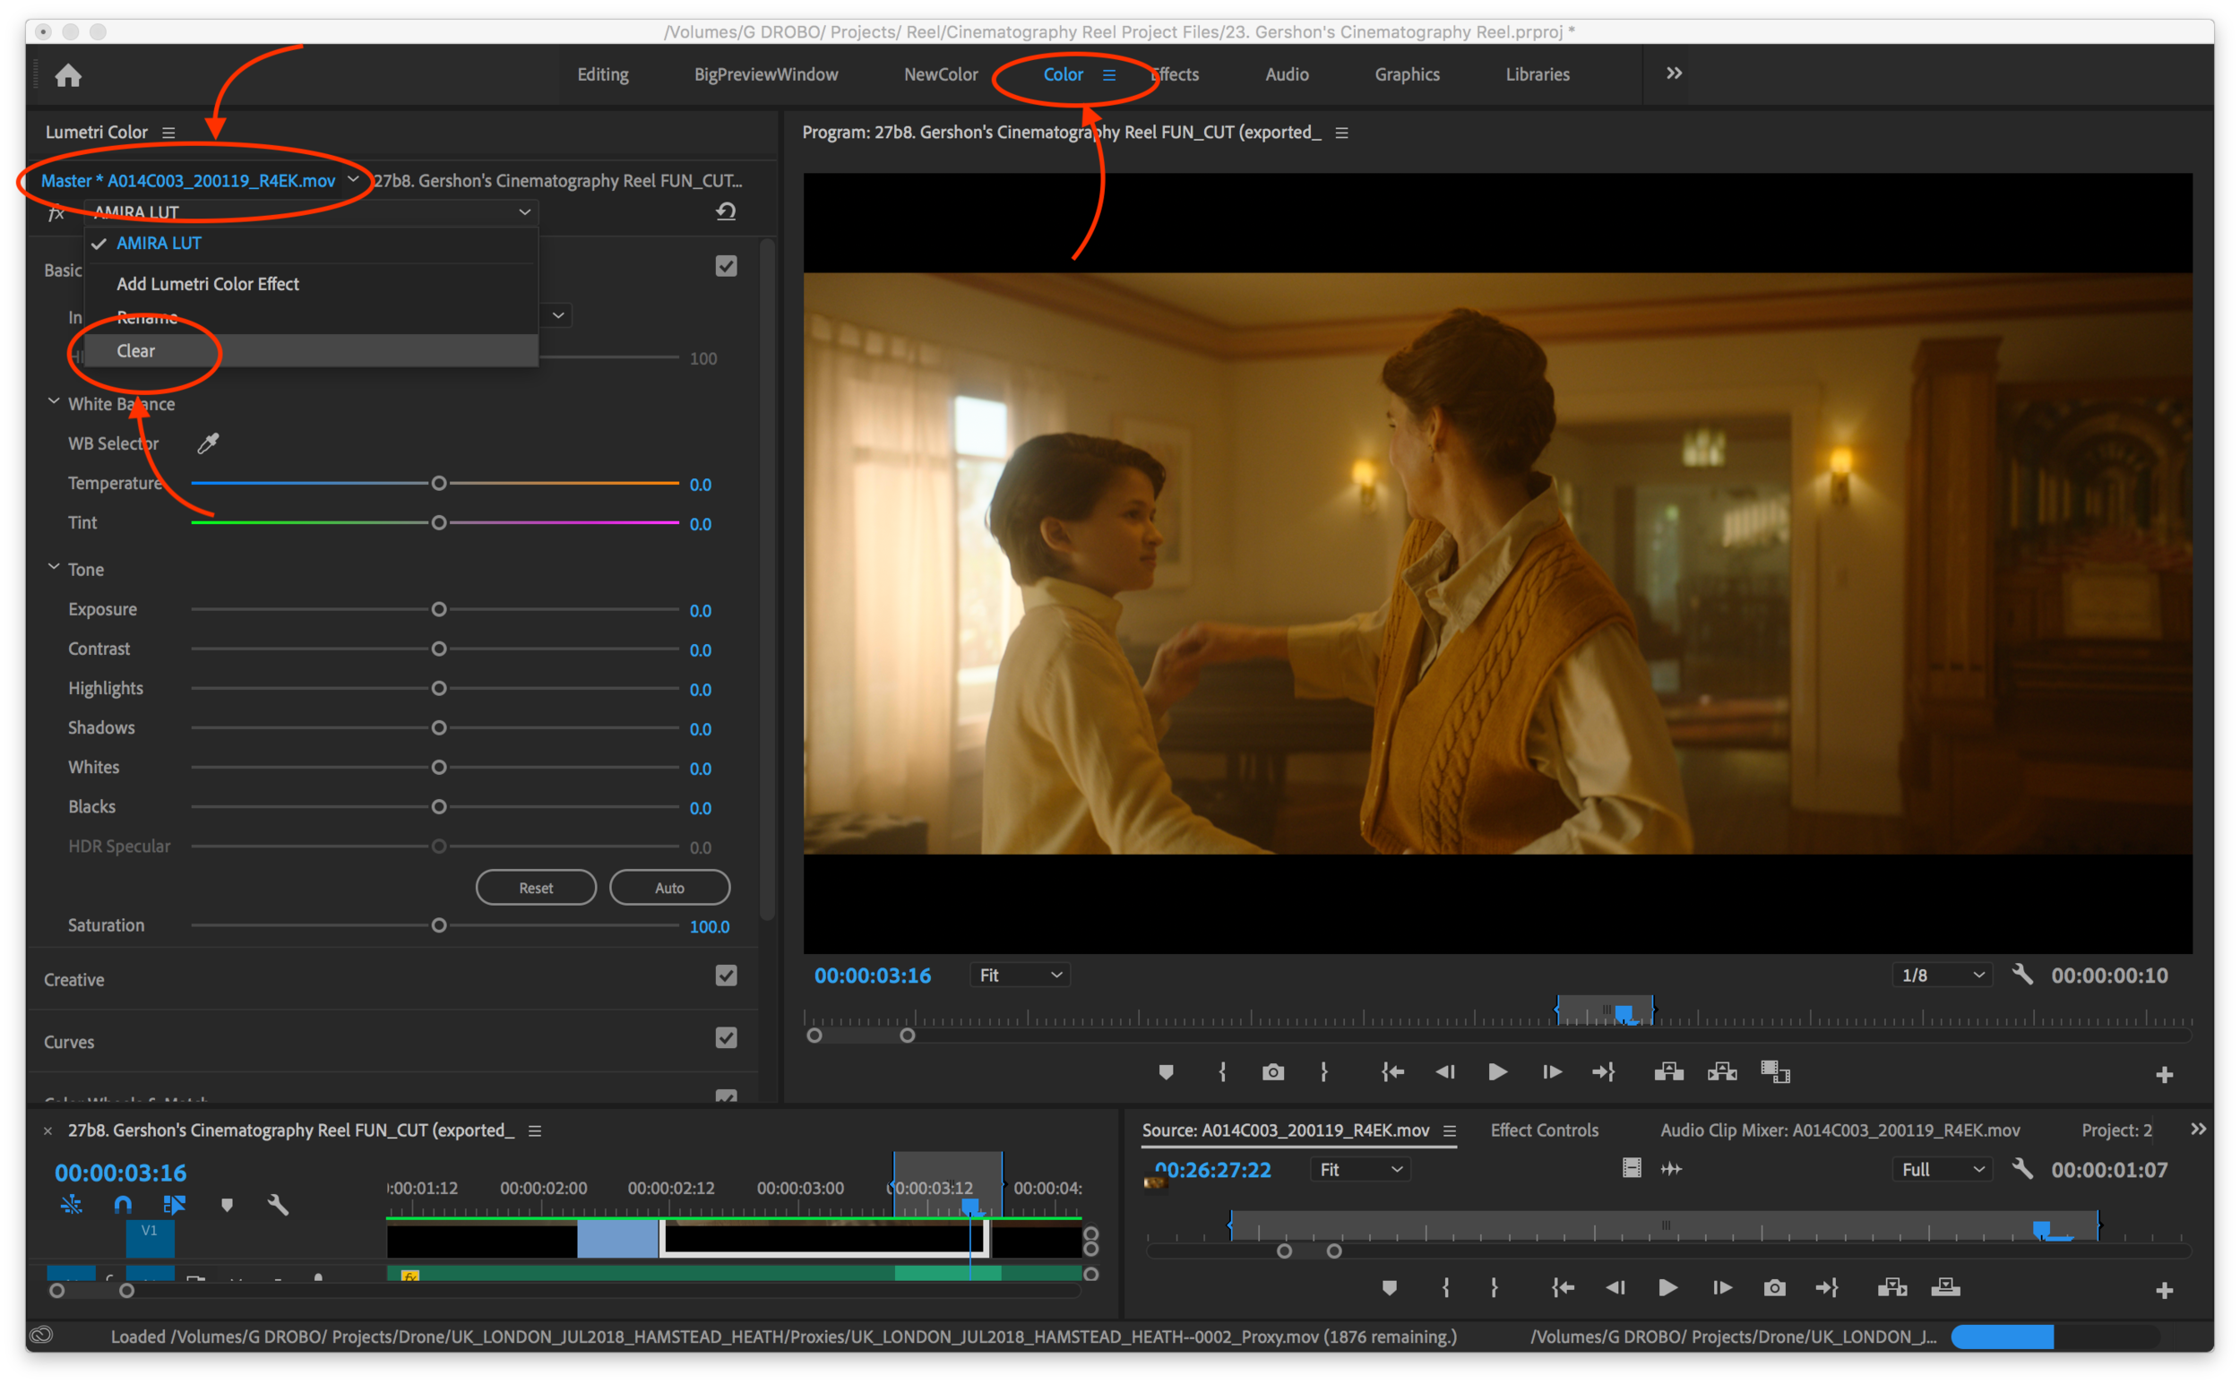Open the Lumetri Color panel menu
This screenshot has height=1384, width=2240.
pyautogui.click(x=168, y=133)
